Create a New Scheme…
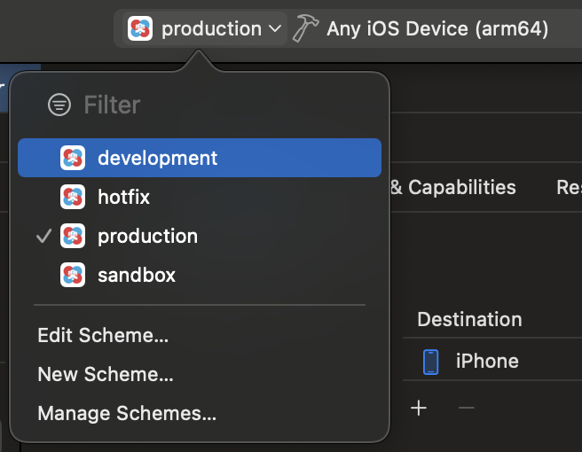Image resolution: width=582 pixels, height=452 pixels. (x=106, y=374)
